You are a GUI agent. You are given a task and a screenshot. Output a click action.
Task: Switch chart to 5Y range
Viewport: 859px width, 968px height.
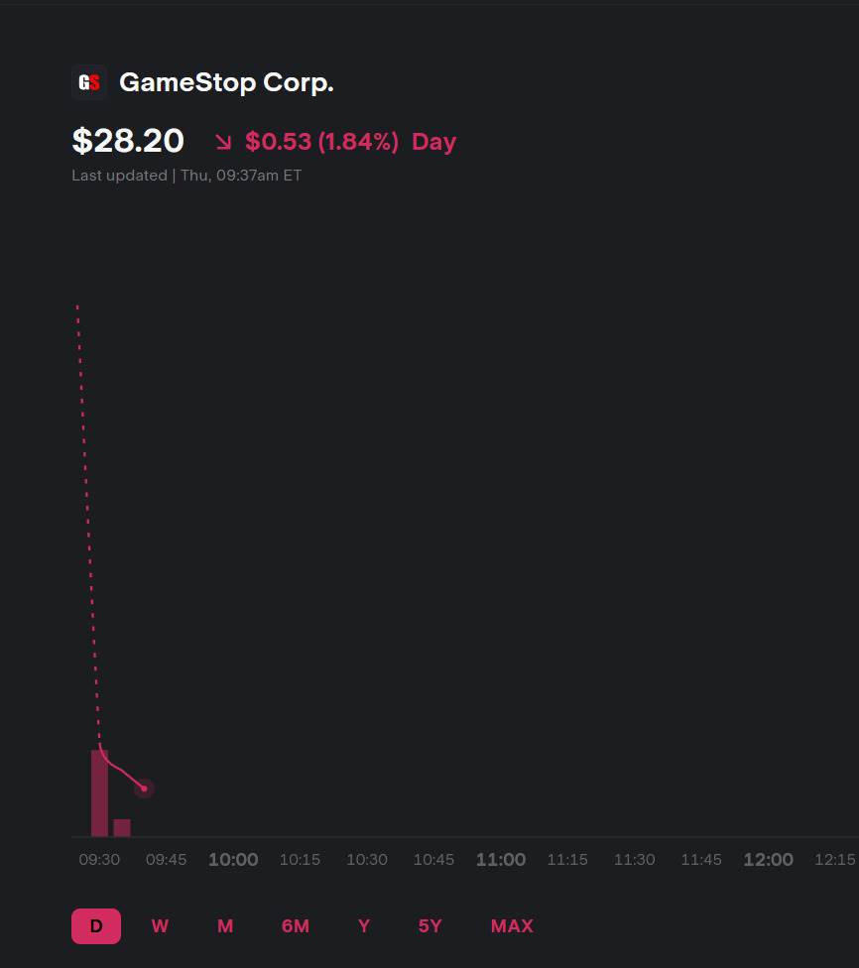[429, 926]
